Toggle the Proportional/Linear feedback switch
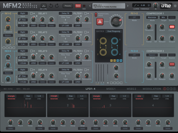This screenshot has height=133, width=178. coord(96,15)
